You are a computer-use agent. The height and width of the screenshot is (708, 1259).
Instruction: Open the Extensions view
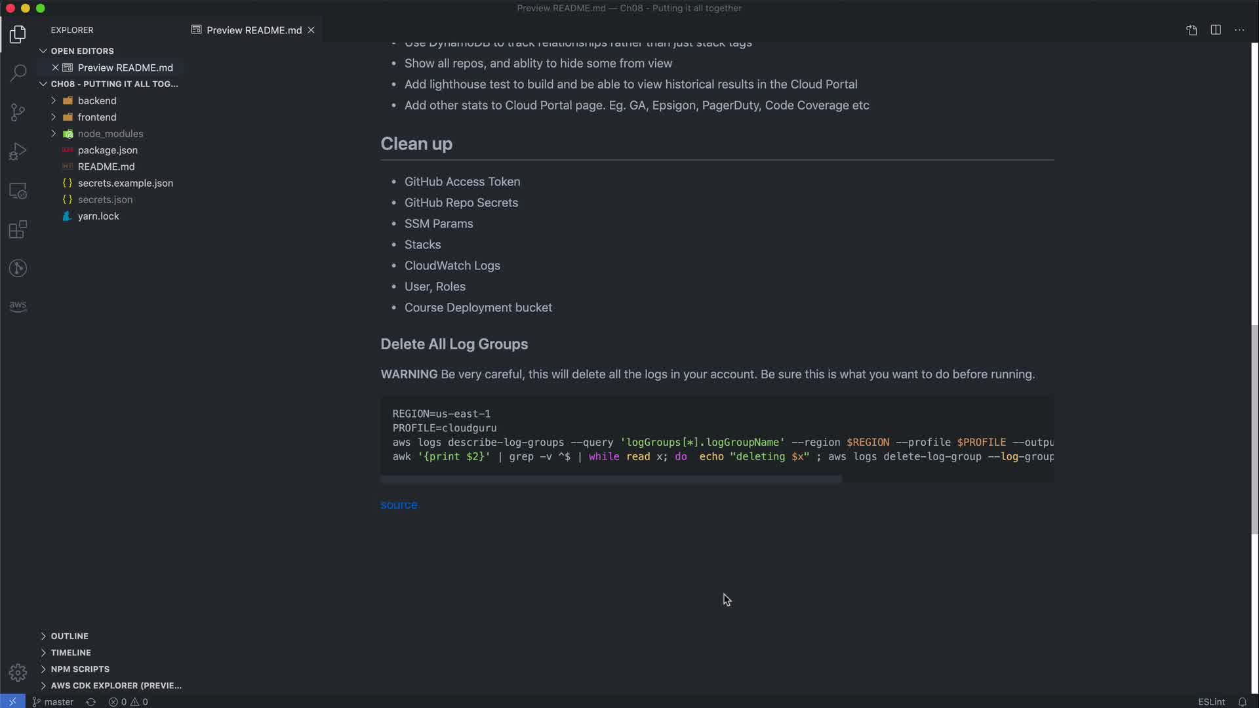pos(18,230)
